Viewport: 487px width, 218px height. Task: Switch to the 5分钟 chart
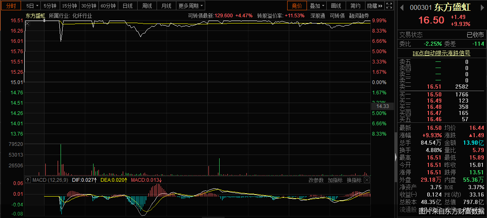coord(50,6)
